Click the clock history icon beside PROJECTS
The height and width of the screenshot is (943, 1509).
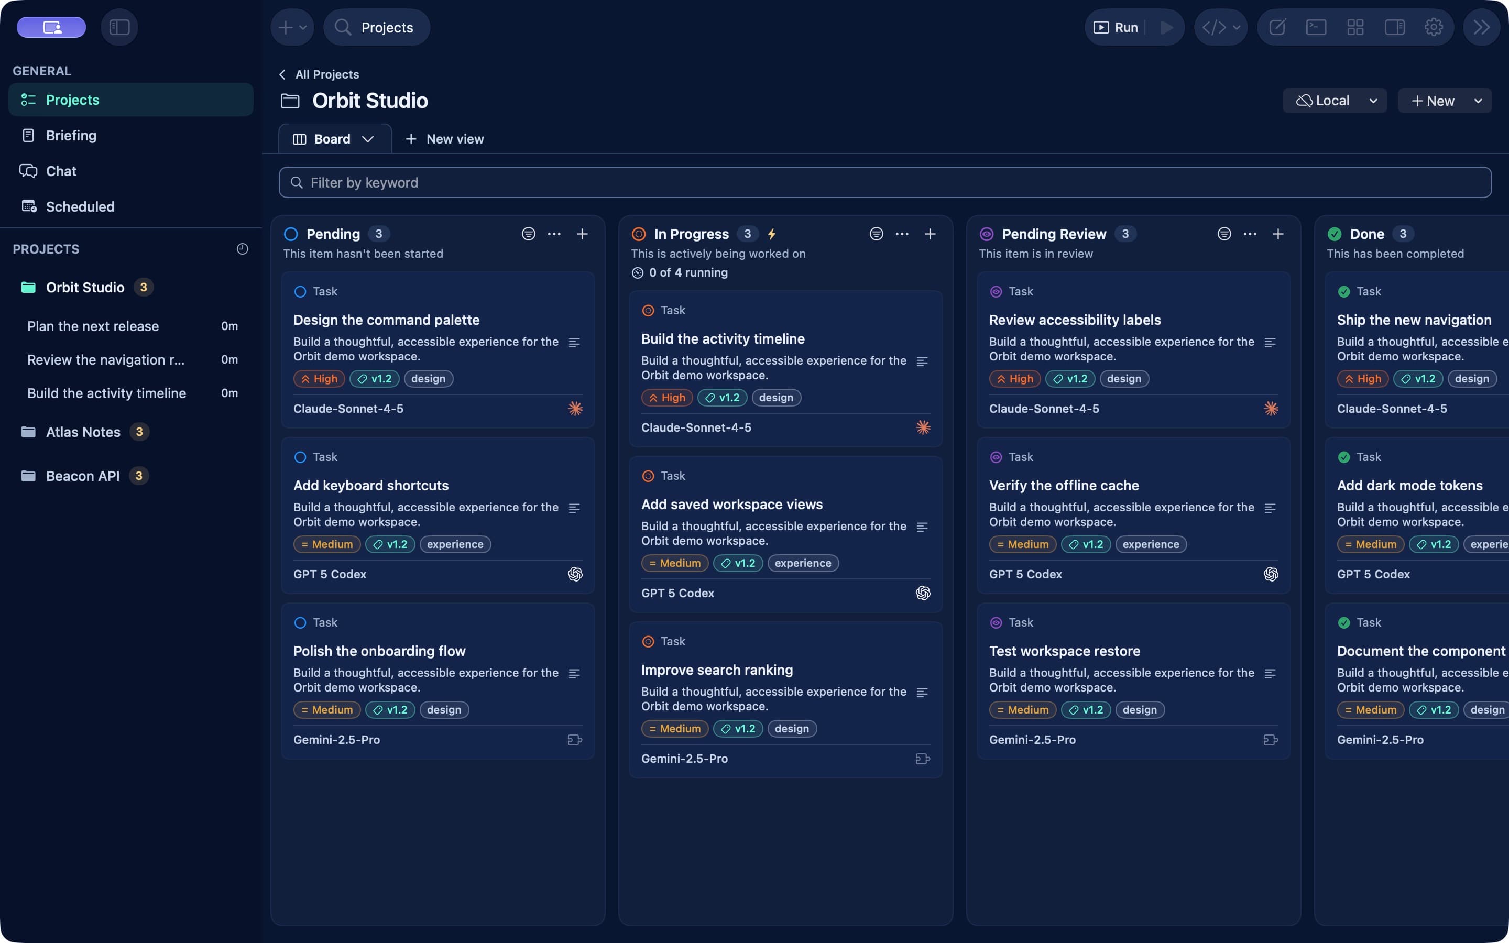click(x=243, y=249)
